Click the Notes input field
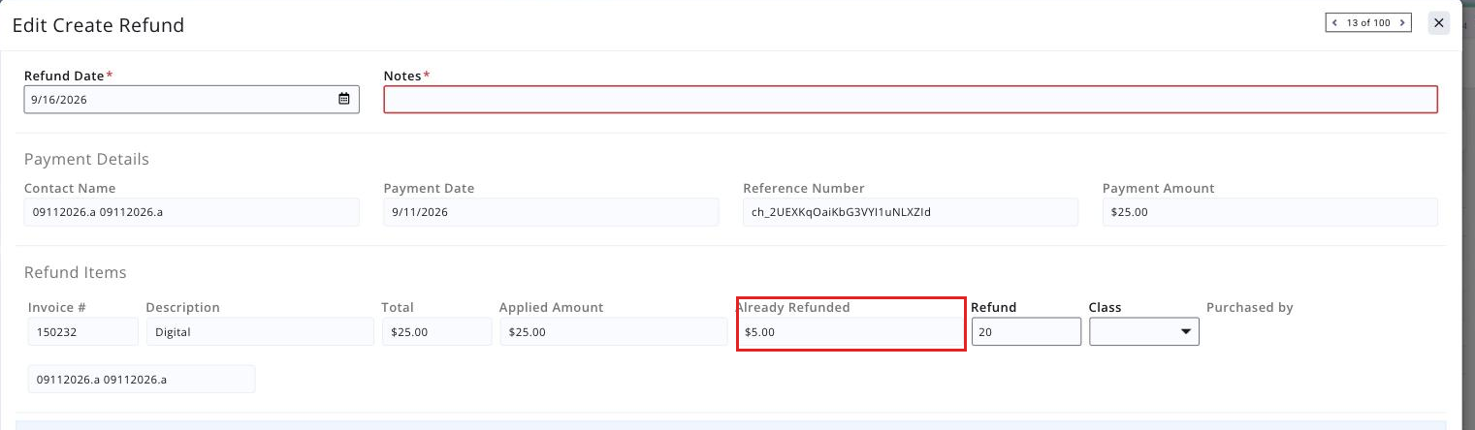The height and width of the screenshot is (430, 1475). pyautogui.click(x=911, y=99)
